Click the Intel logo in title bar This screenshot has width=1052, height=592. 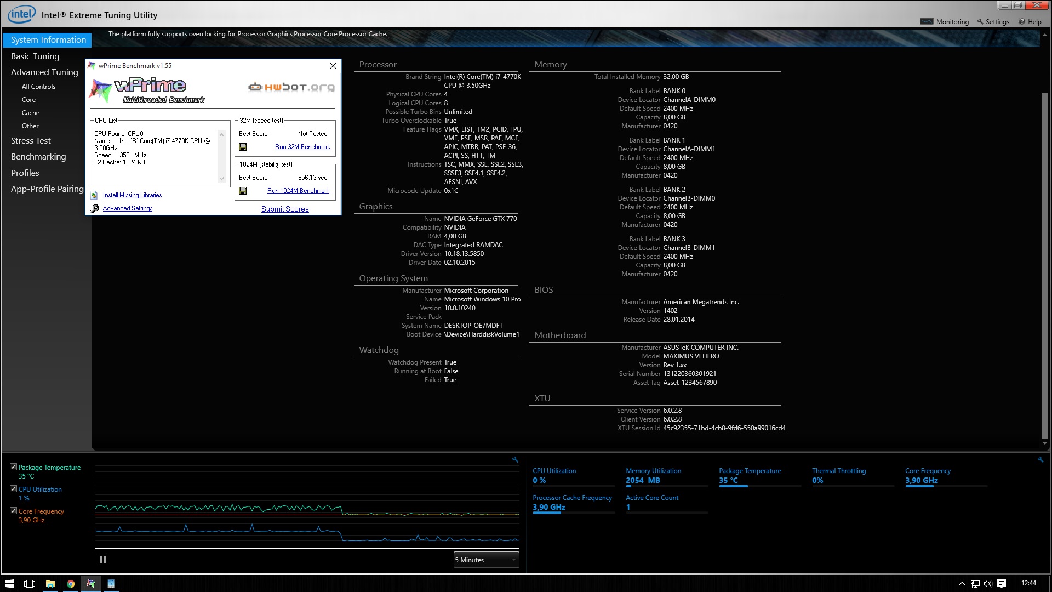click(x=21, y=14)
